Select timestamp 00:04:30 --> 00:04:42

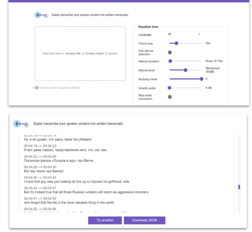(40, 178)
